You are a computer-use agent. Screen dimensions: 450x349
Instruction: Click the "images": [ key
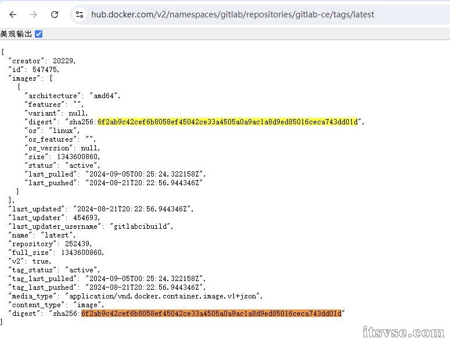(30, 78)
